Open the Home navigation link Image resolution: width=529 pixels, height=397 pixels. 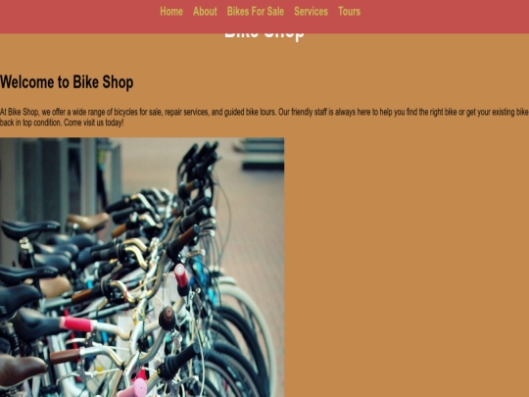coord(171,12)
